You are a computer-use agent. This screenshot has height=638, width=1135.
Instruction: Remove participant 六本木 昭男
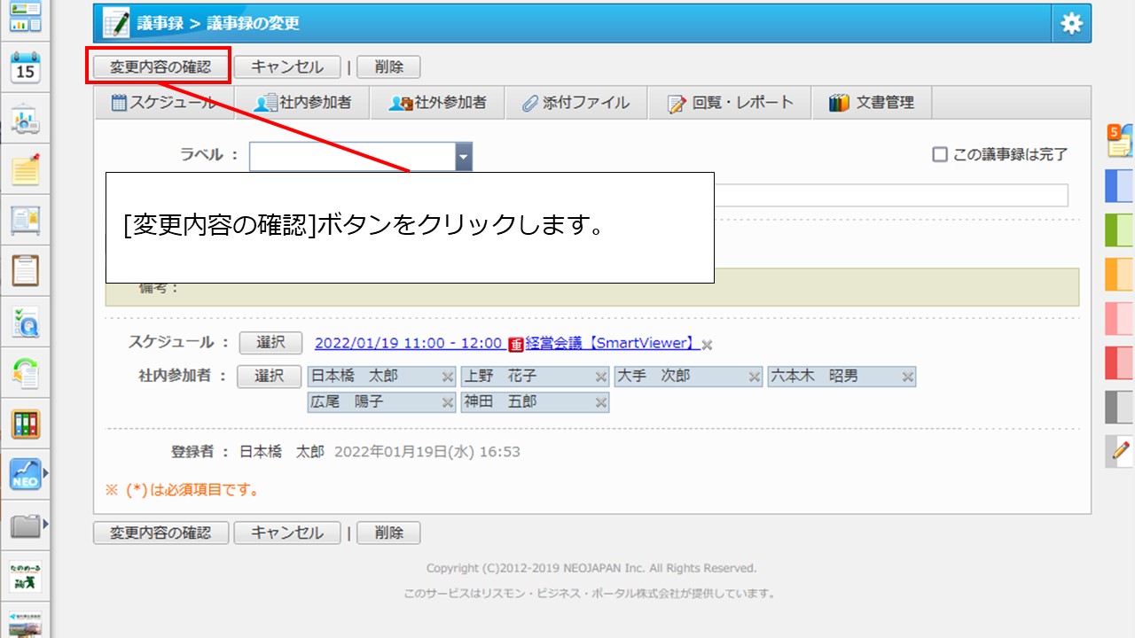pos(908,377)
